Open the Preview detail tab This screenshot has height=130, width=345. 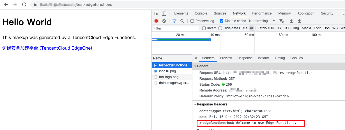tap(226, 58)
